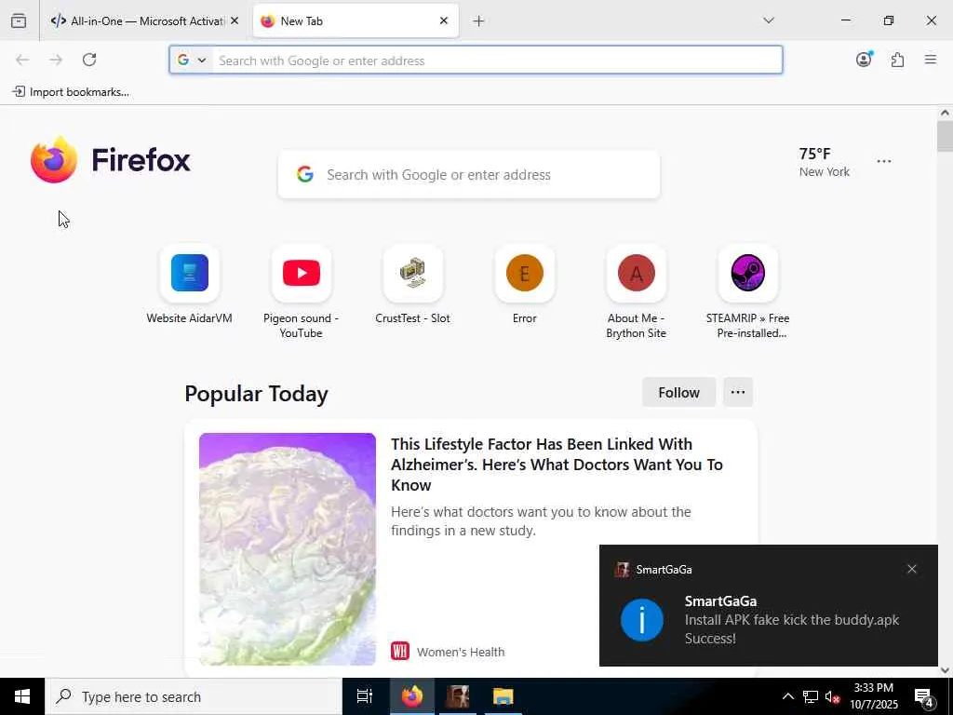Close the All-in-One Microsoft Activation tab
This screenshot has height=715, width=953.
(235, 20)
